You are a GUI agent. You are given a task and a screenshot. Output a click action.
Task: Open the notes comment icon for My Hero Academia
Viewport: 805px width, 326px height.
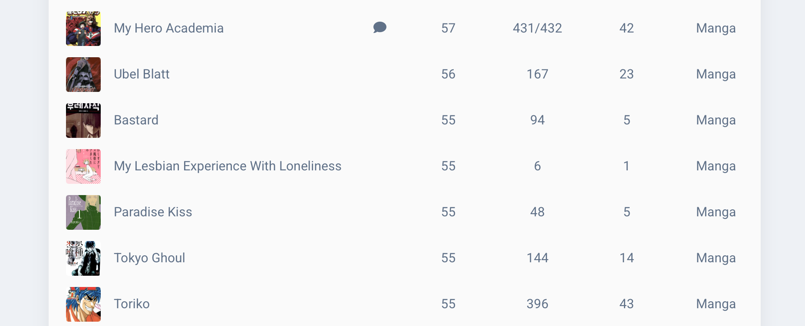click(x=379, y=28)
